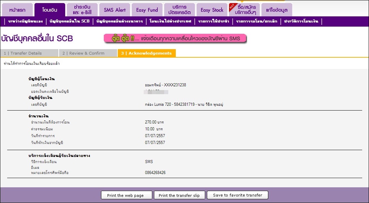369x203 pixels.
Task: Open the หน้าแรก home tab
Action: point(17,10)
